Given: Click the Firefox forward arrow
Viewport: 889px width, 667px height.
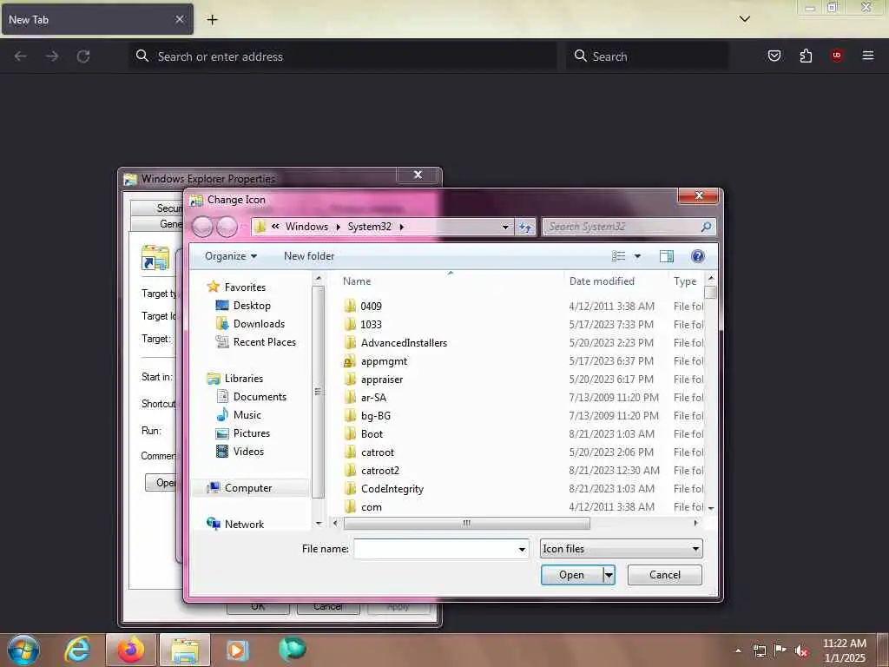Looking at the screenshot, I should 52,56.
